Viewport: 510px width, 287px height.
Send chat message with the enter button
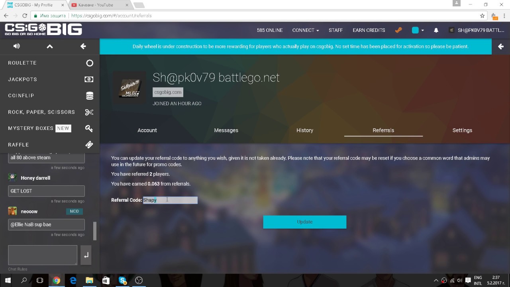[86, 255]
